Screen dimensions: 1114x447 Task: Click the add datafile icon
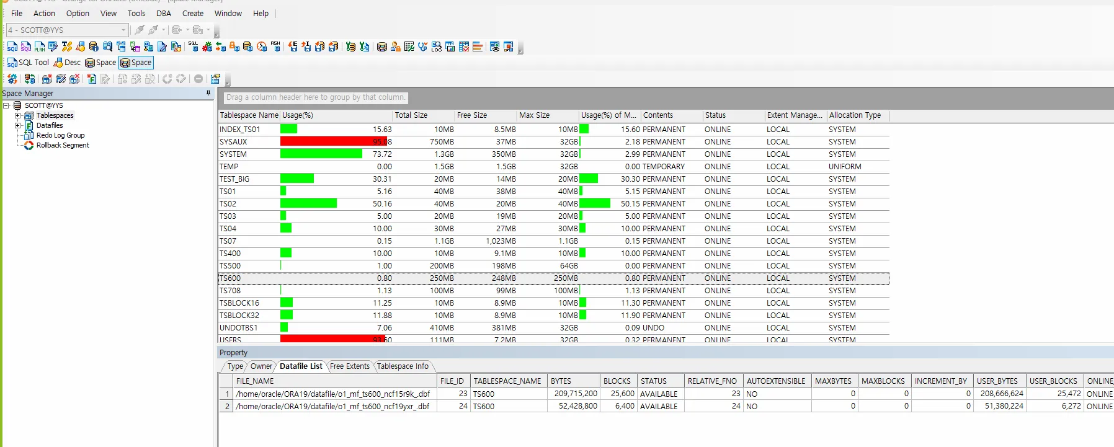click(92, 79)
